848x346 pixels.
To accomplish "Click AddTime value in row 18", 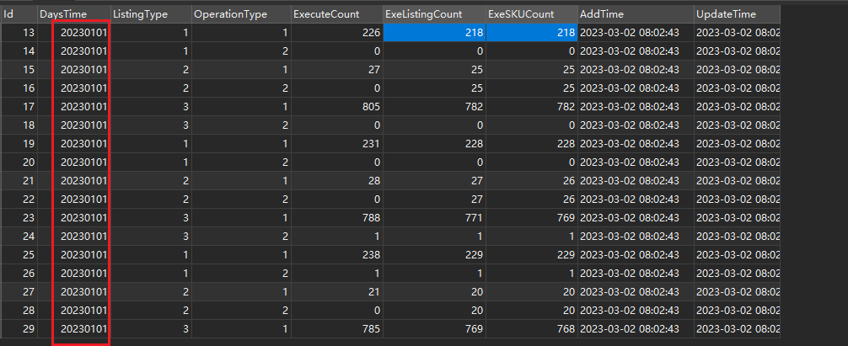I will pos(636,125).
